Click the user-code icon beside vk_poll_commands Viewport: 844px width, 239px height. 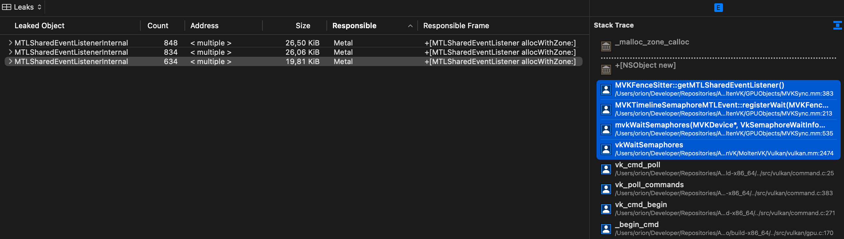pyautogui.click(x=606, y=189)
